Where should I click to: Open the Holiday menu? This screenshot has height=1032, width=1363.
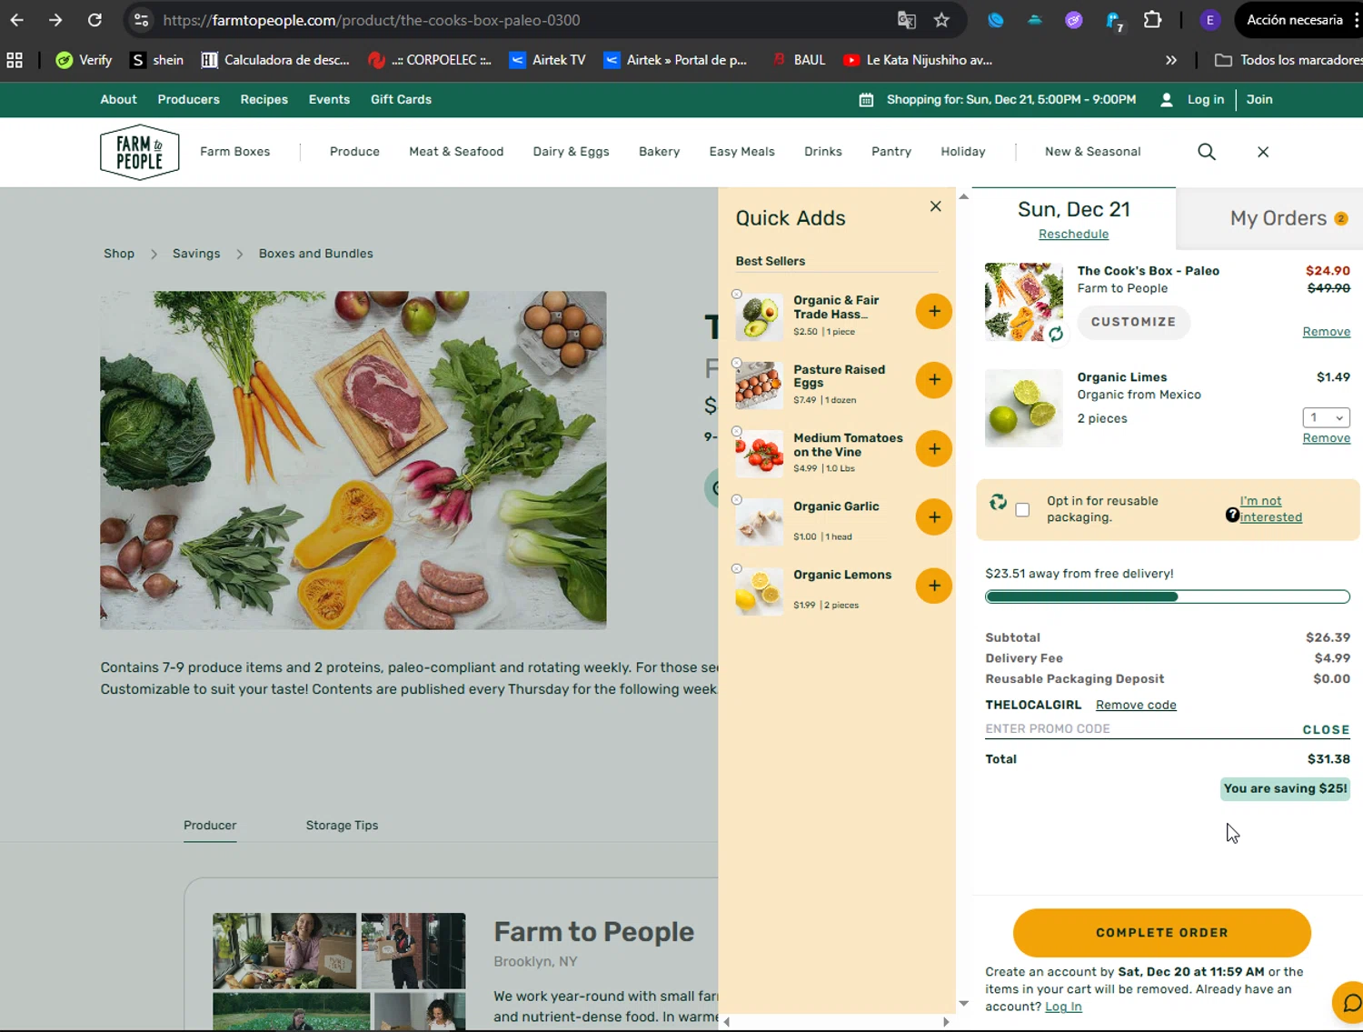pos(962,152)
